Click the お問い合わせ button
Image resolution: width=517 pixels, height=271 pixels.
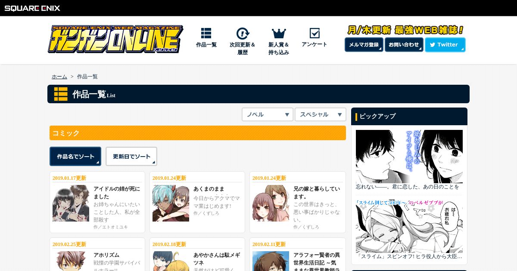pyautogui.click(x=404, y=45)
